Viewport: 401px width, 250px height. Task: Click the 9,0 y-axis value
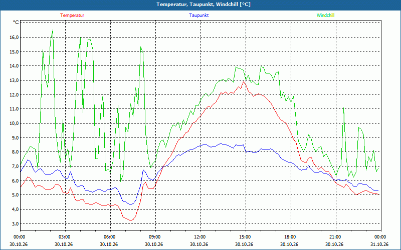click(x=16, y=138)
